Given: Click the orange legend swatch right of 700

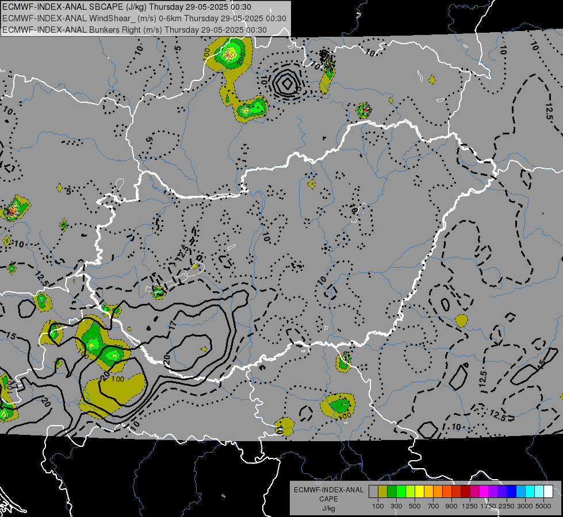Looking at the screenshot, I should coord(438,492).
